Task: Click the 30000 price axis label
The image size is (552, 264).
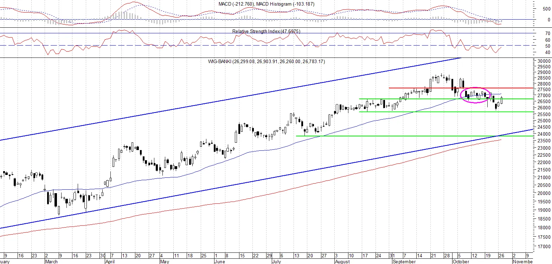Action: (x=544, y=61)
